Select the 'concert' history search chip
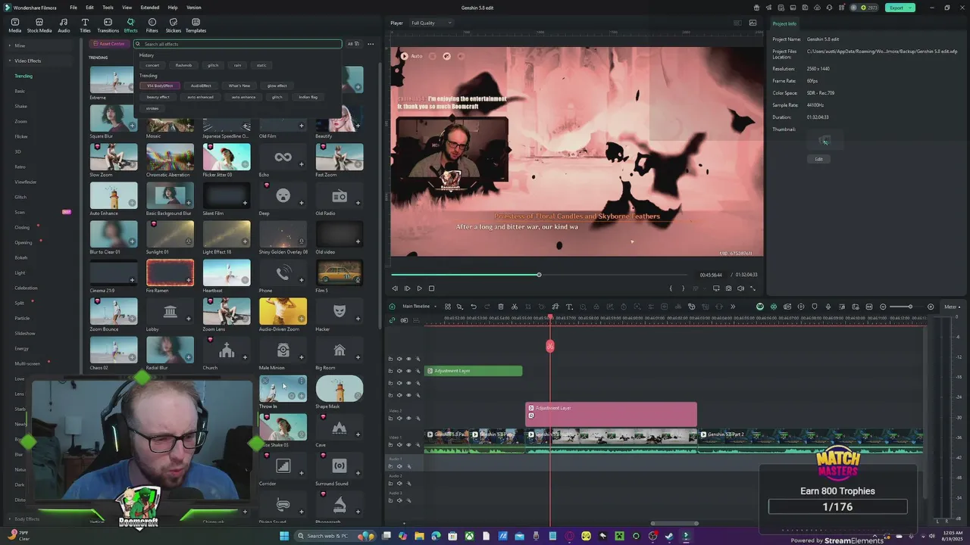The image size is (970, 545). click(152, 65)
